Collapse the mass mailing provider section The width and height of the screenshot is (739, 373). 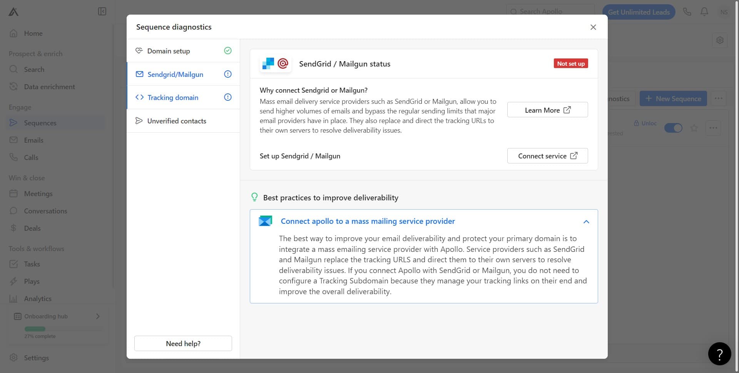586,221
